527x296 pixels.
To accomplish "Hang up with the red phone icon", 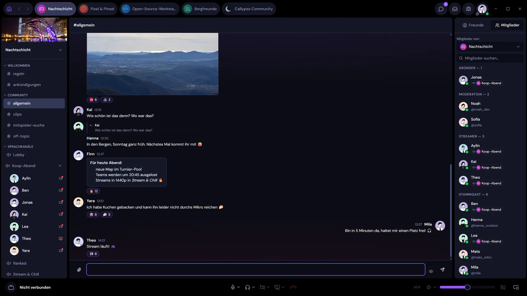I will click(293, 287).
